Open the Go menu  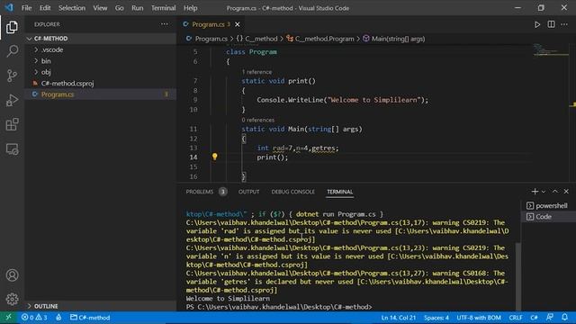tap(119, 8)
